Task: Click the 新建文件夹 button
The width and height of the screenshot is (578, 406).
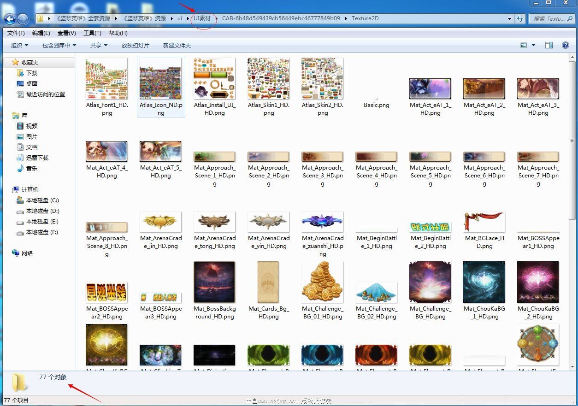Action: [x=177, y=45]
